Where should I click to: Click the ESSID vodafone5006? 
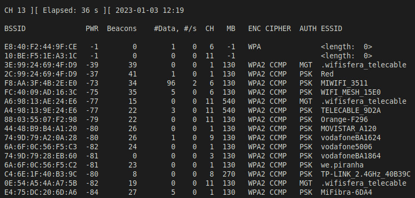point(347,147)
